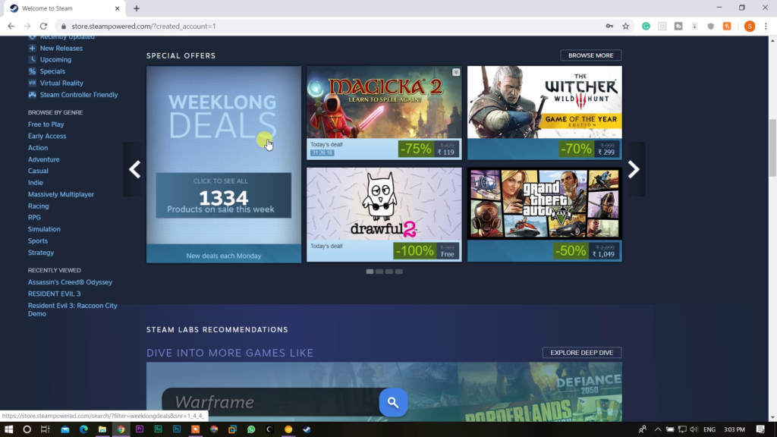
Task: Click the browser address bar URL
Action: click(x=143, y=27)
